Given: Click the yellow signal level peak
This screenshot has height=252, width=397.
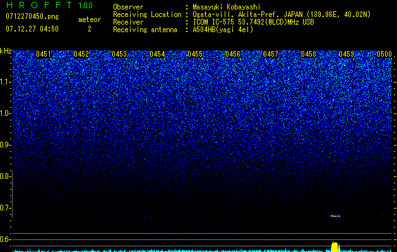Looking at the screenshot, I should [x=335, y=247].
